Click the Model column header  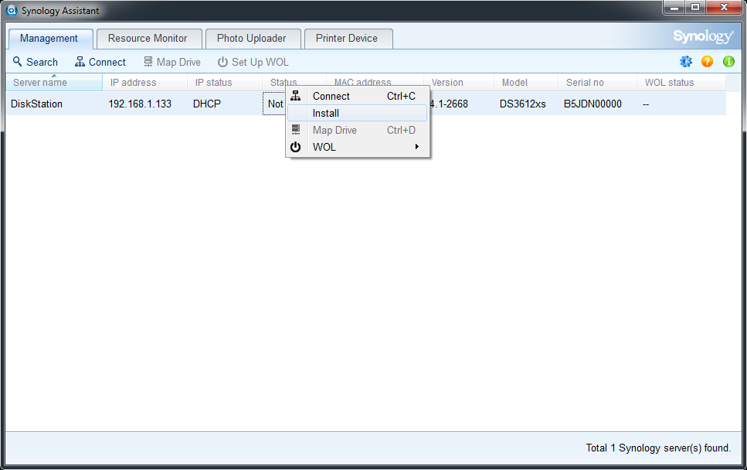coord(514,83)
